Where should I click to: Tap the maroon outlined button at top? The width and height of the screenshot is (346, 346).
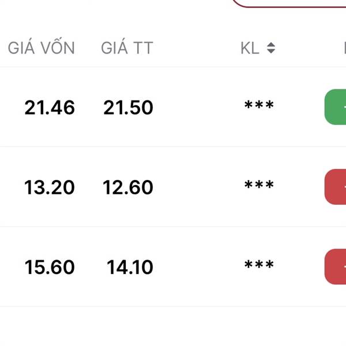click(x=289, y=4)
